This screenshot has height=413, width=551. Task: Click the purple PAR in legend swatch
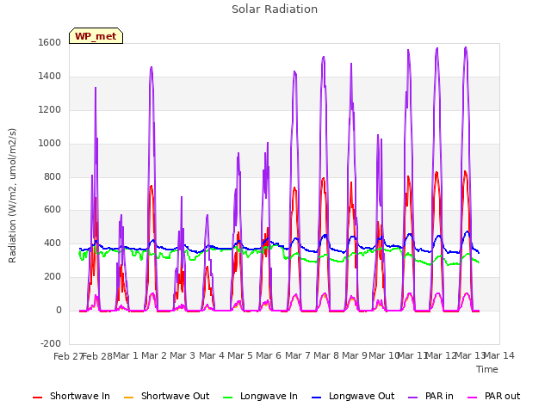[413, 398]
